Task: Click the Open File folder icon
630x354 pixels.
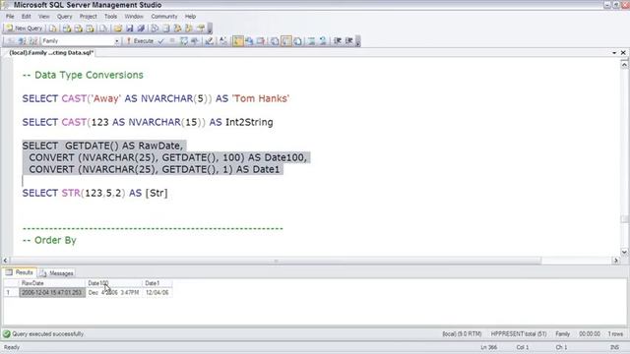Action: click(118, 29)
